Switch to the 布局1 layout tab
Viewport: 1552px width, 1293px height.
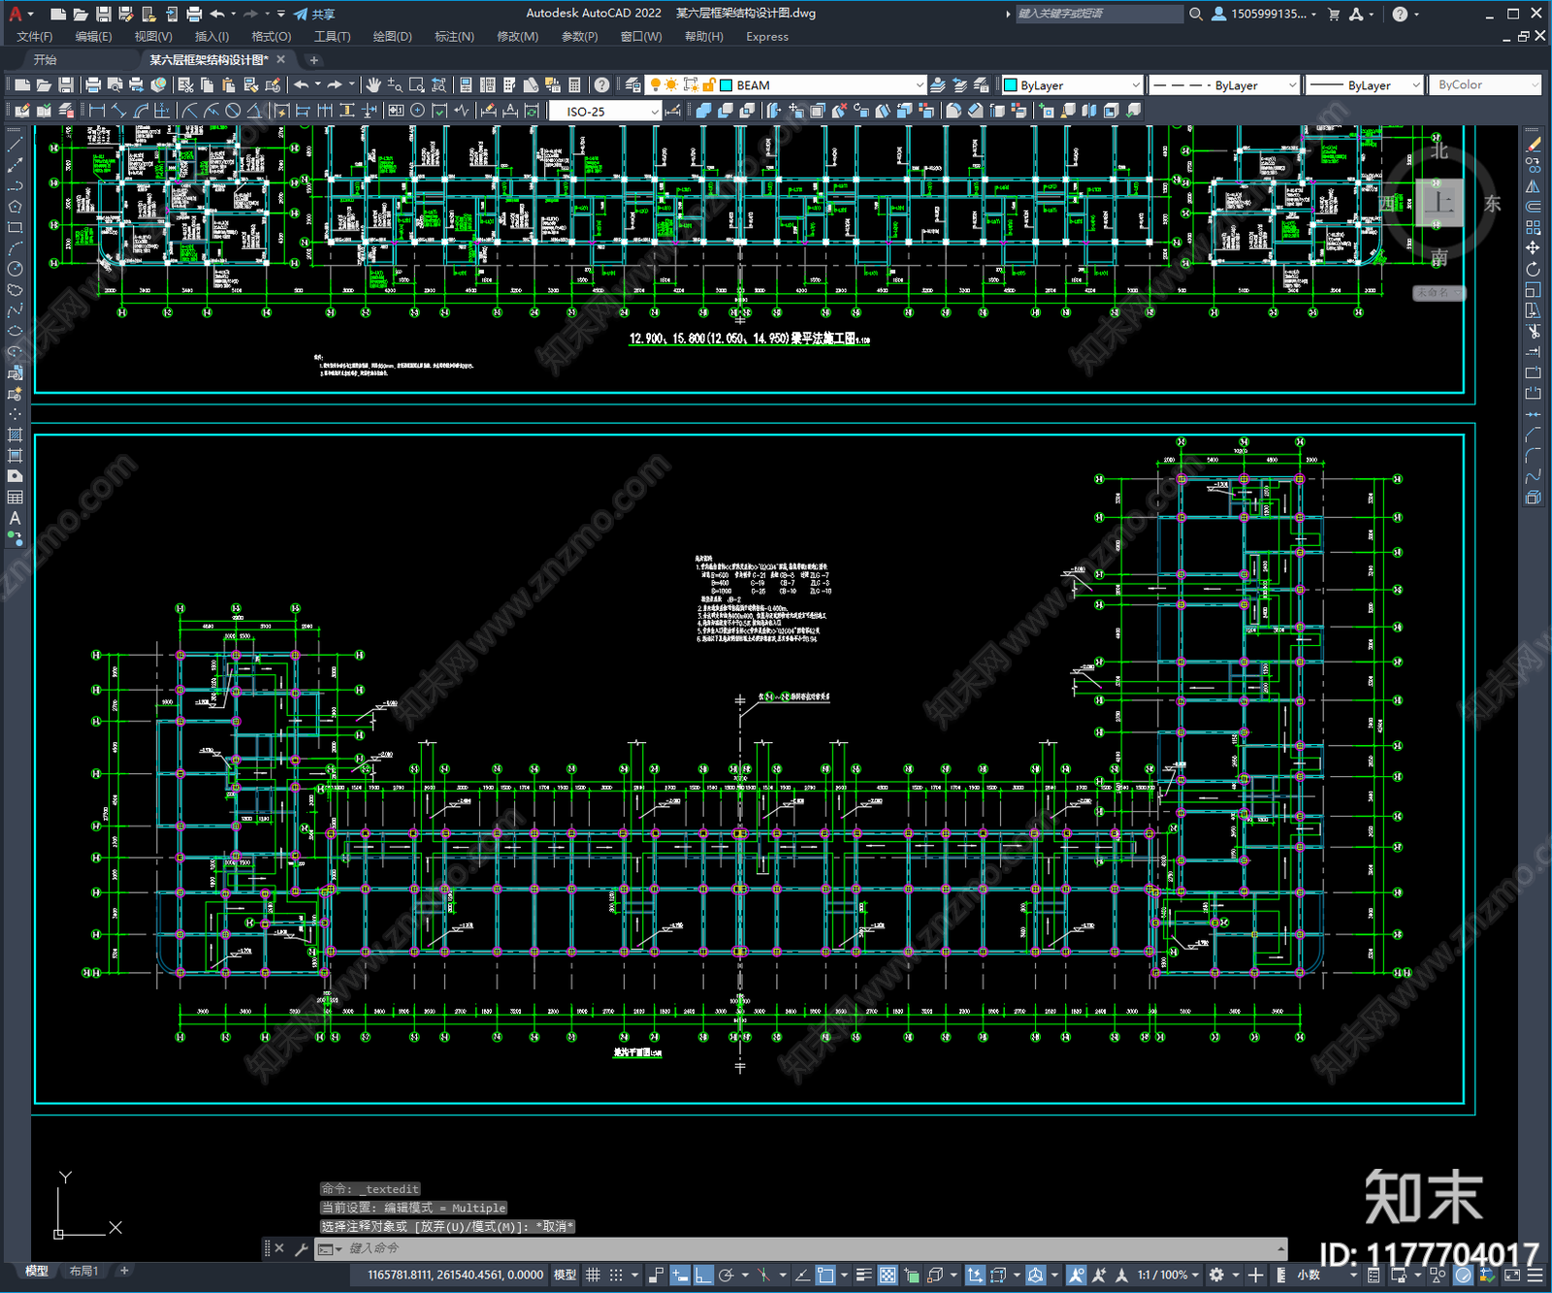(83, 1271)
